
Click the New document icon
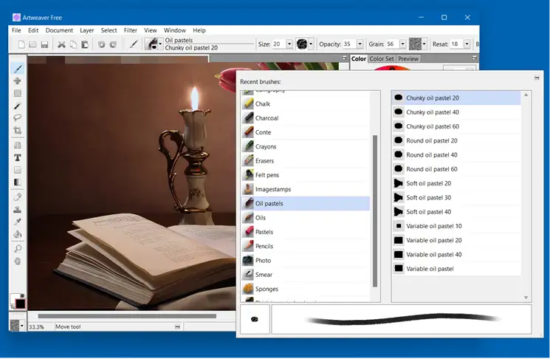[x=21, y=44]
